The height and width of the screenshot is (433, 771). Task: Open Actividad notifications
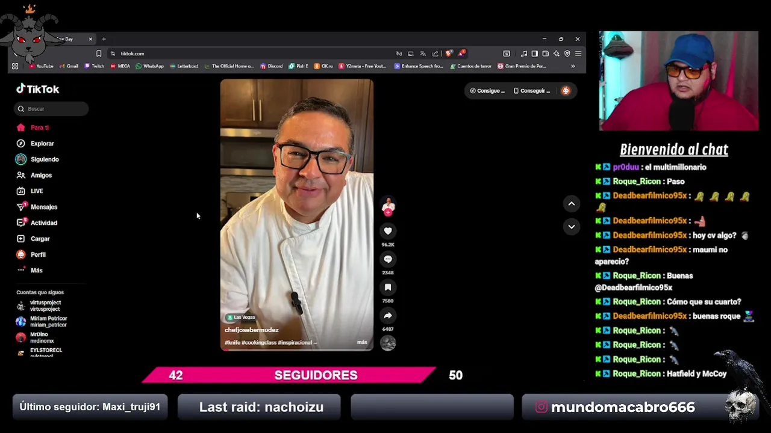coord(37,223)
